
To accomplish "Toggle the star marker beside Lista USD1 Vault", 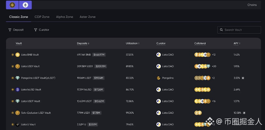I will 12,66.
